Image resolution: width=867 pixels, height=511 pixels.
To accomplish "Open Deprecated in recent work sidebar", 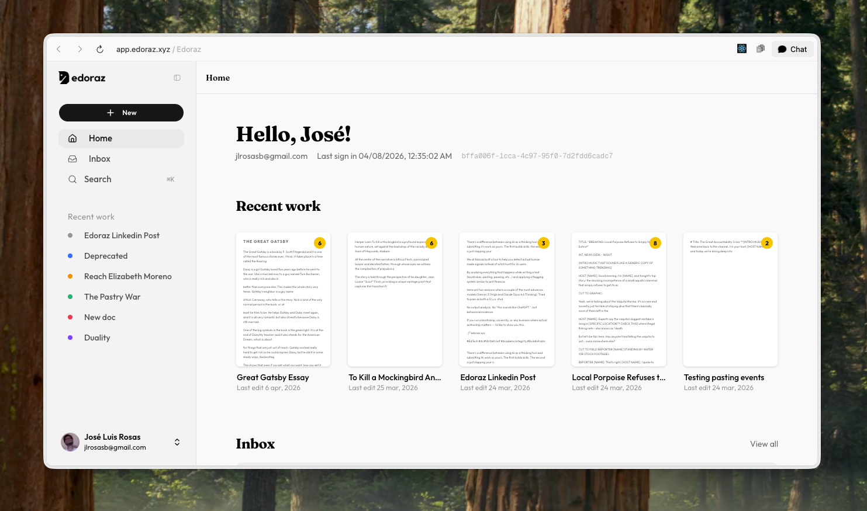I will [106, 256].
